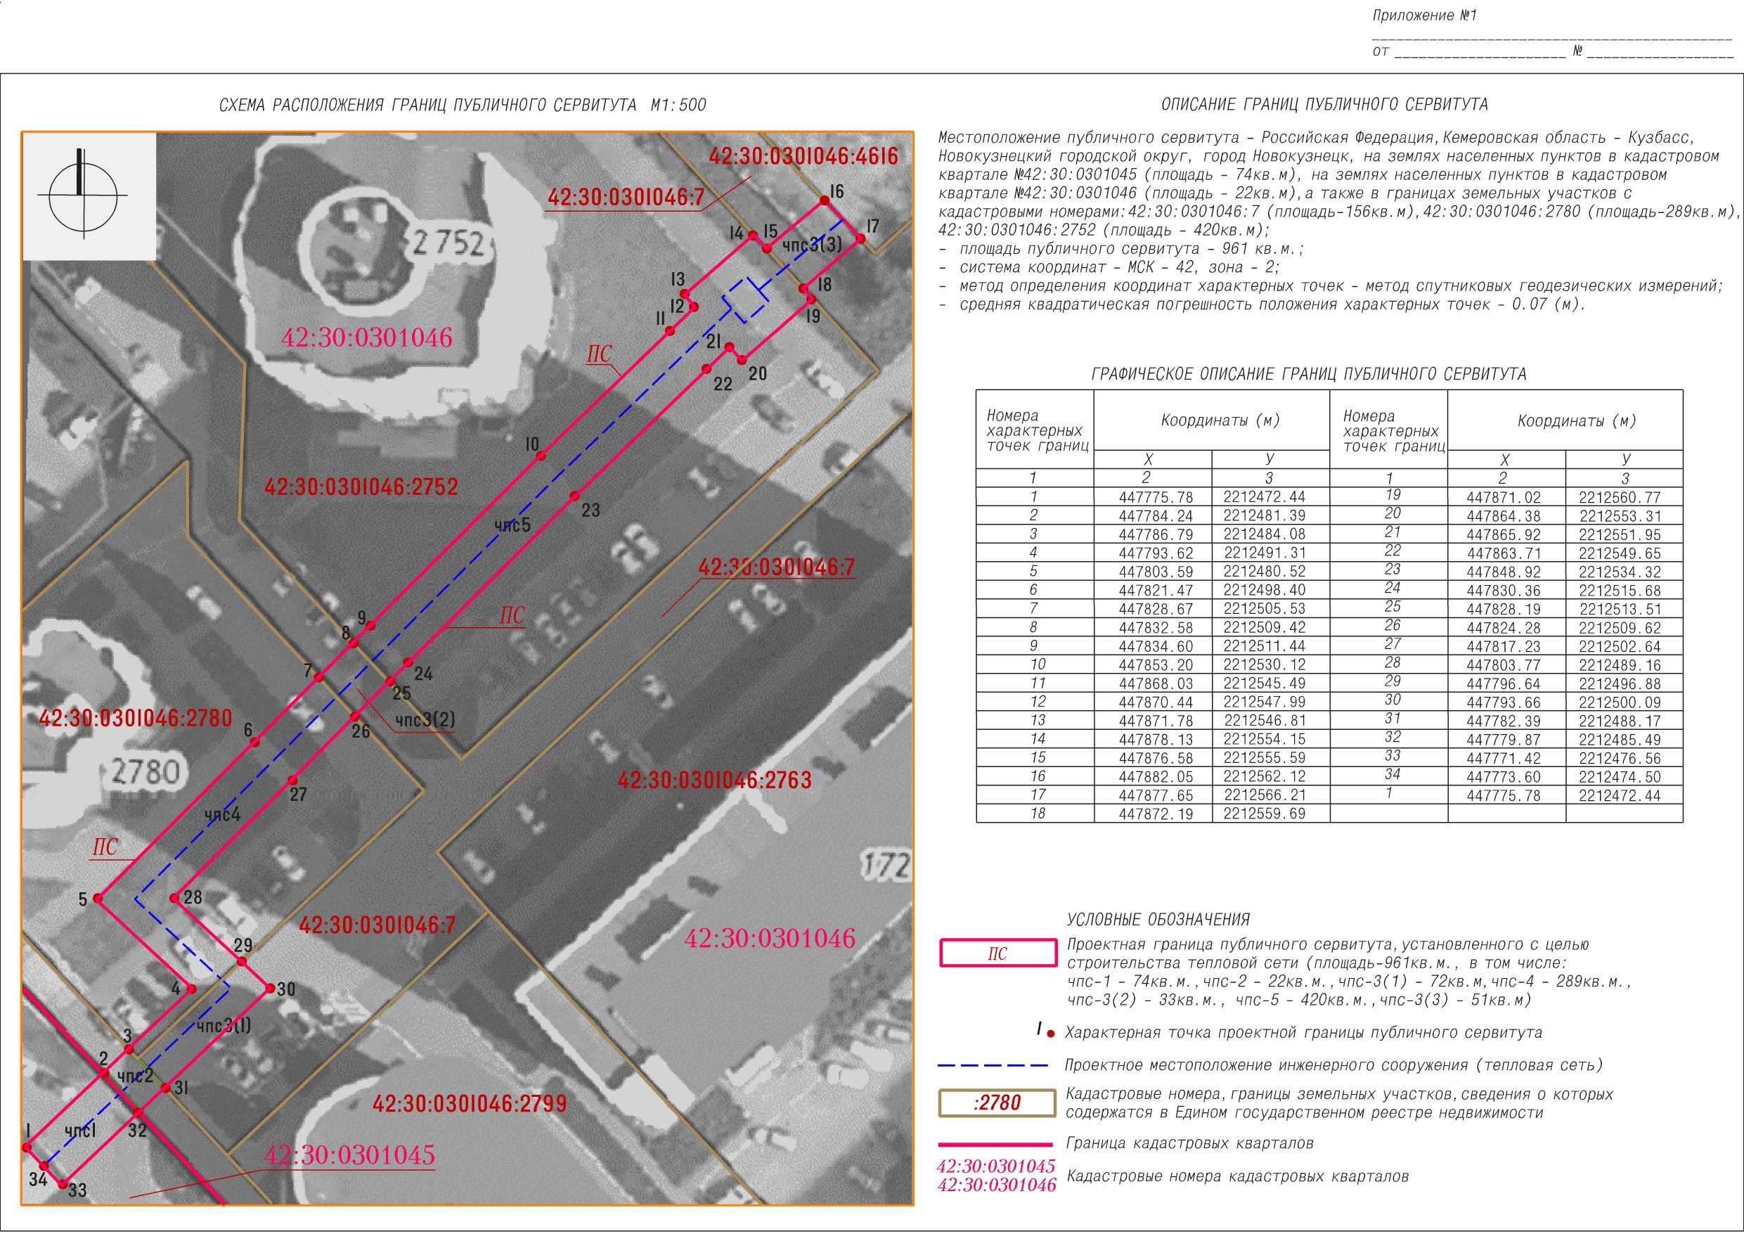
Task: Click the чпс3(3) map label
Action: pos(812,245)
